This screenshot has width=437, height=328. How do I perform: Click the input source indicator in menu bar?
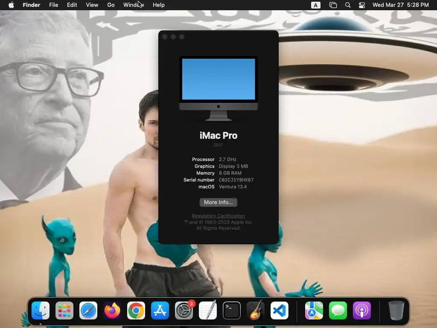point(315,5)
